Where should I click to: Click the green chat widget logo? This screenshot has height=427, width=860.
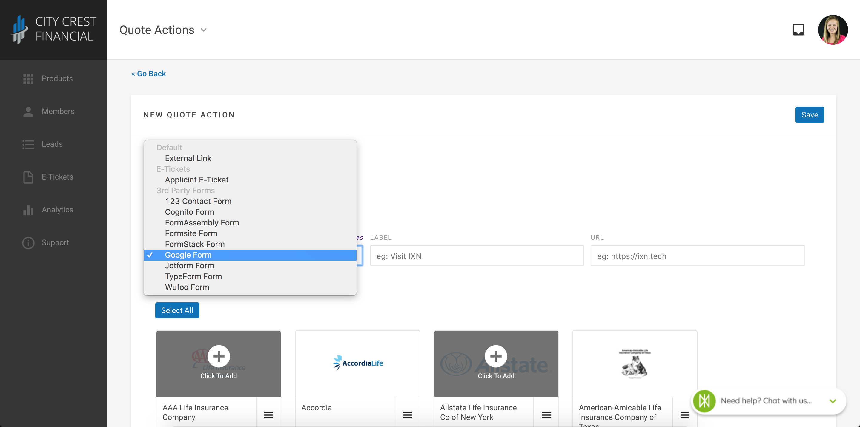[x=704, y=401]
